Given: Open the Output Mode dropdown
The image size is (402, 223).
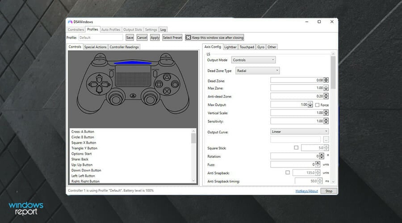Looking at the screenshot, I should pos(253,60).
